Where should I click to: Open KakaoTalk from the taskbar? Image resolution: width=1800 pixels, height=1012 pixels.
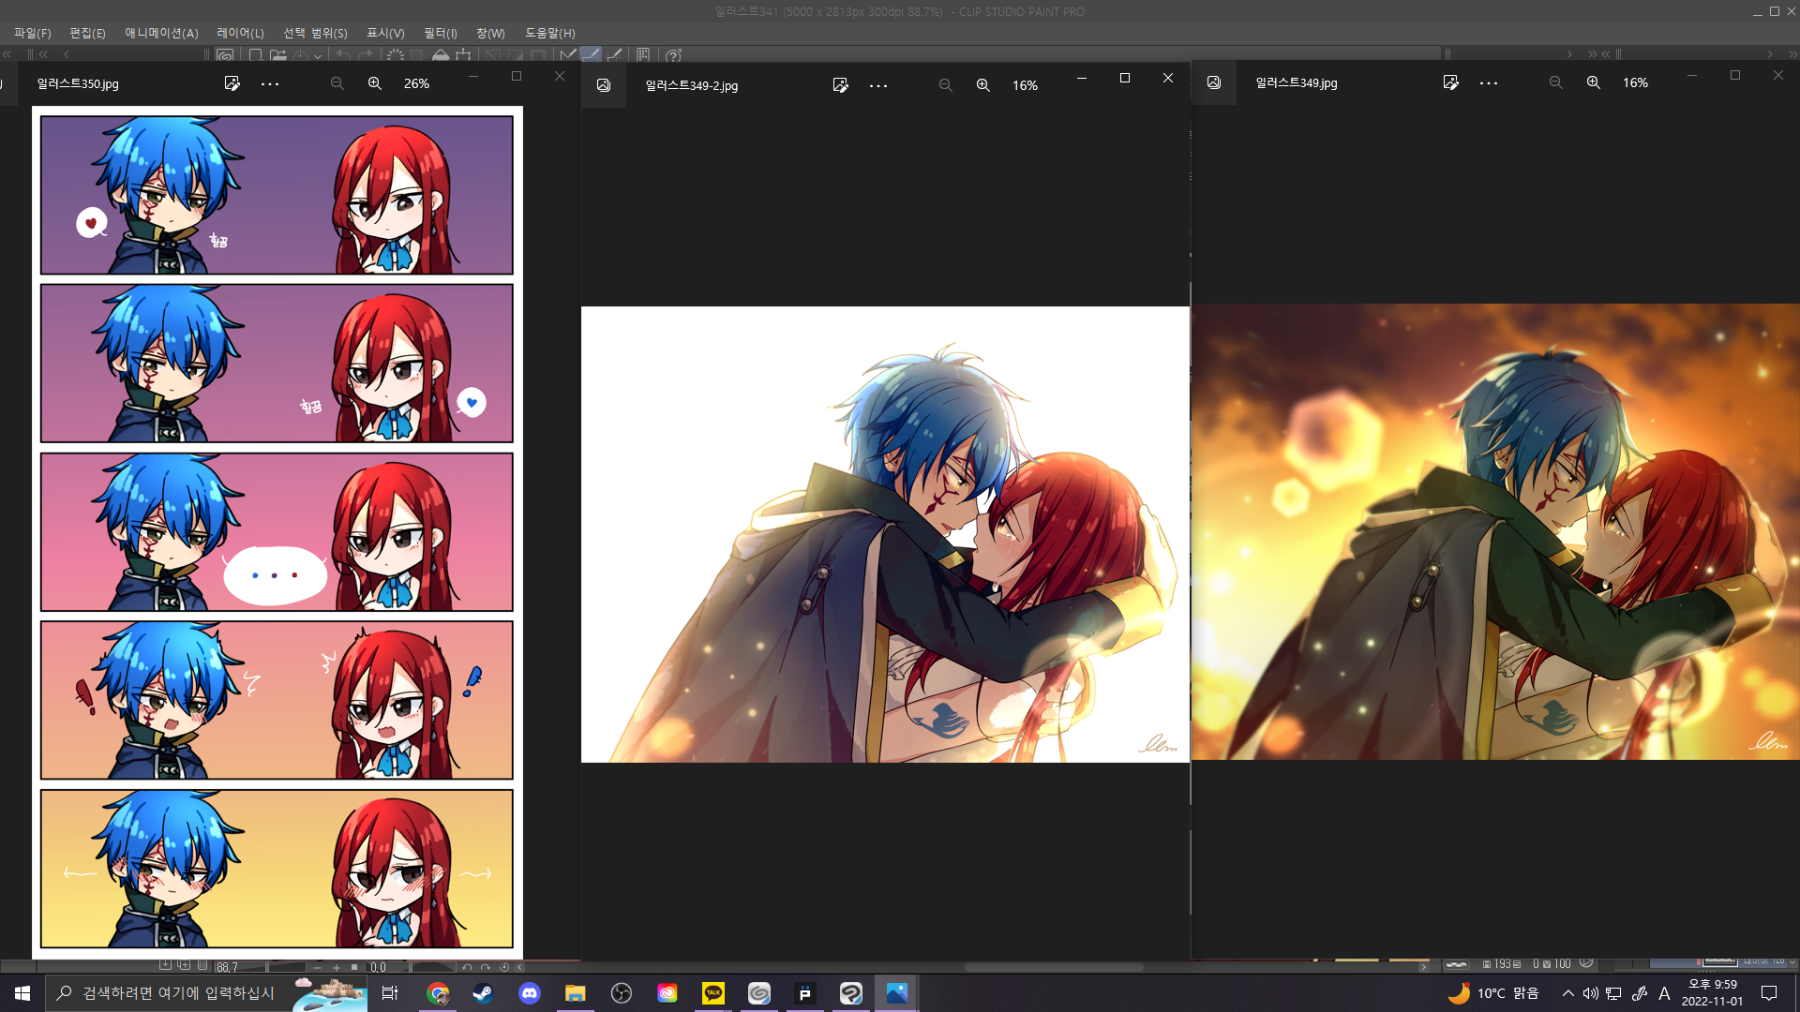713,993
